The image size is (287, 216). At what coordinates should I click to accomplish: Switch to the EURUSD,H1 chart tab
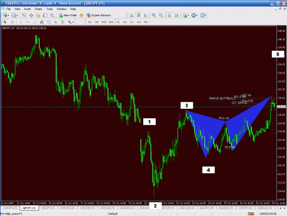coord(68,208)
